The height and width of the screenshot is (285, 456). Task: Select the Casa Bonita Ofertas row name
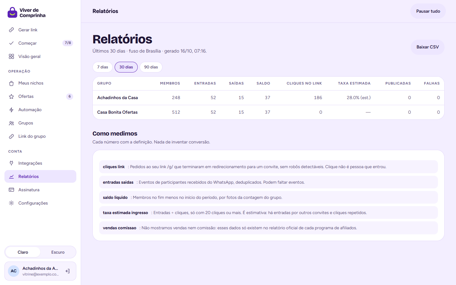[117, 112]
